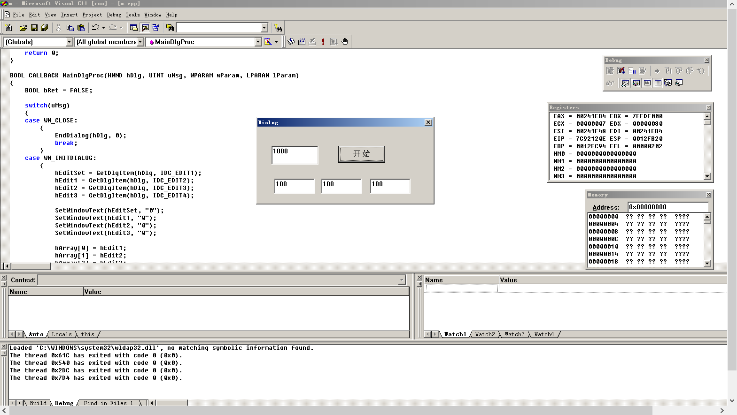Open the All global members filter dropdown

coord(140,42)
